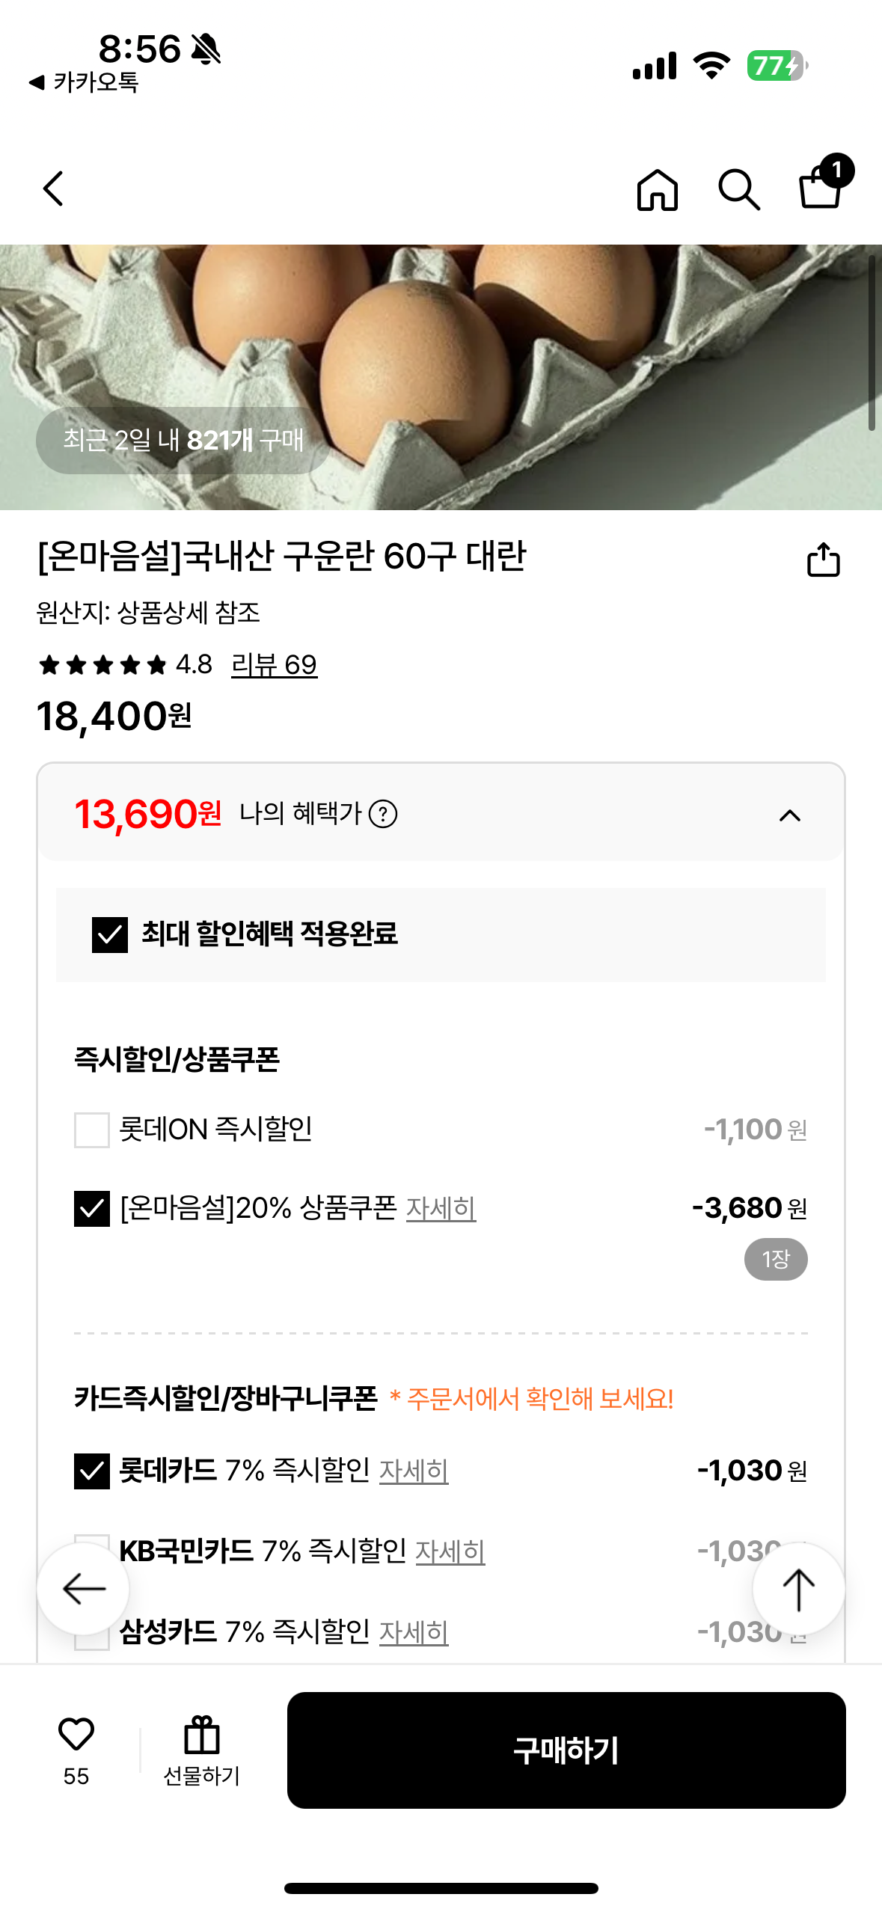Enable 롯데ON 즉시할인 checkbox
Viewport: 882px width, 1912px height.
coord(92,1130)
